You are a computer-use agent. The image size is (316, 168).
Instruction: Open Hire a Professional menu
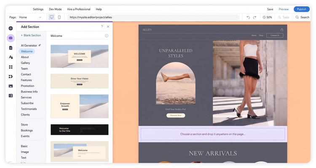point(79,9)
